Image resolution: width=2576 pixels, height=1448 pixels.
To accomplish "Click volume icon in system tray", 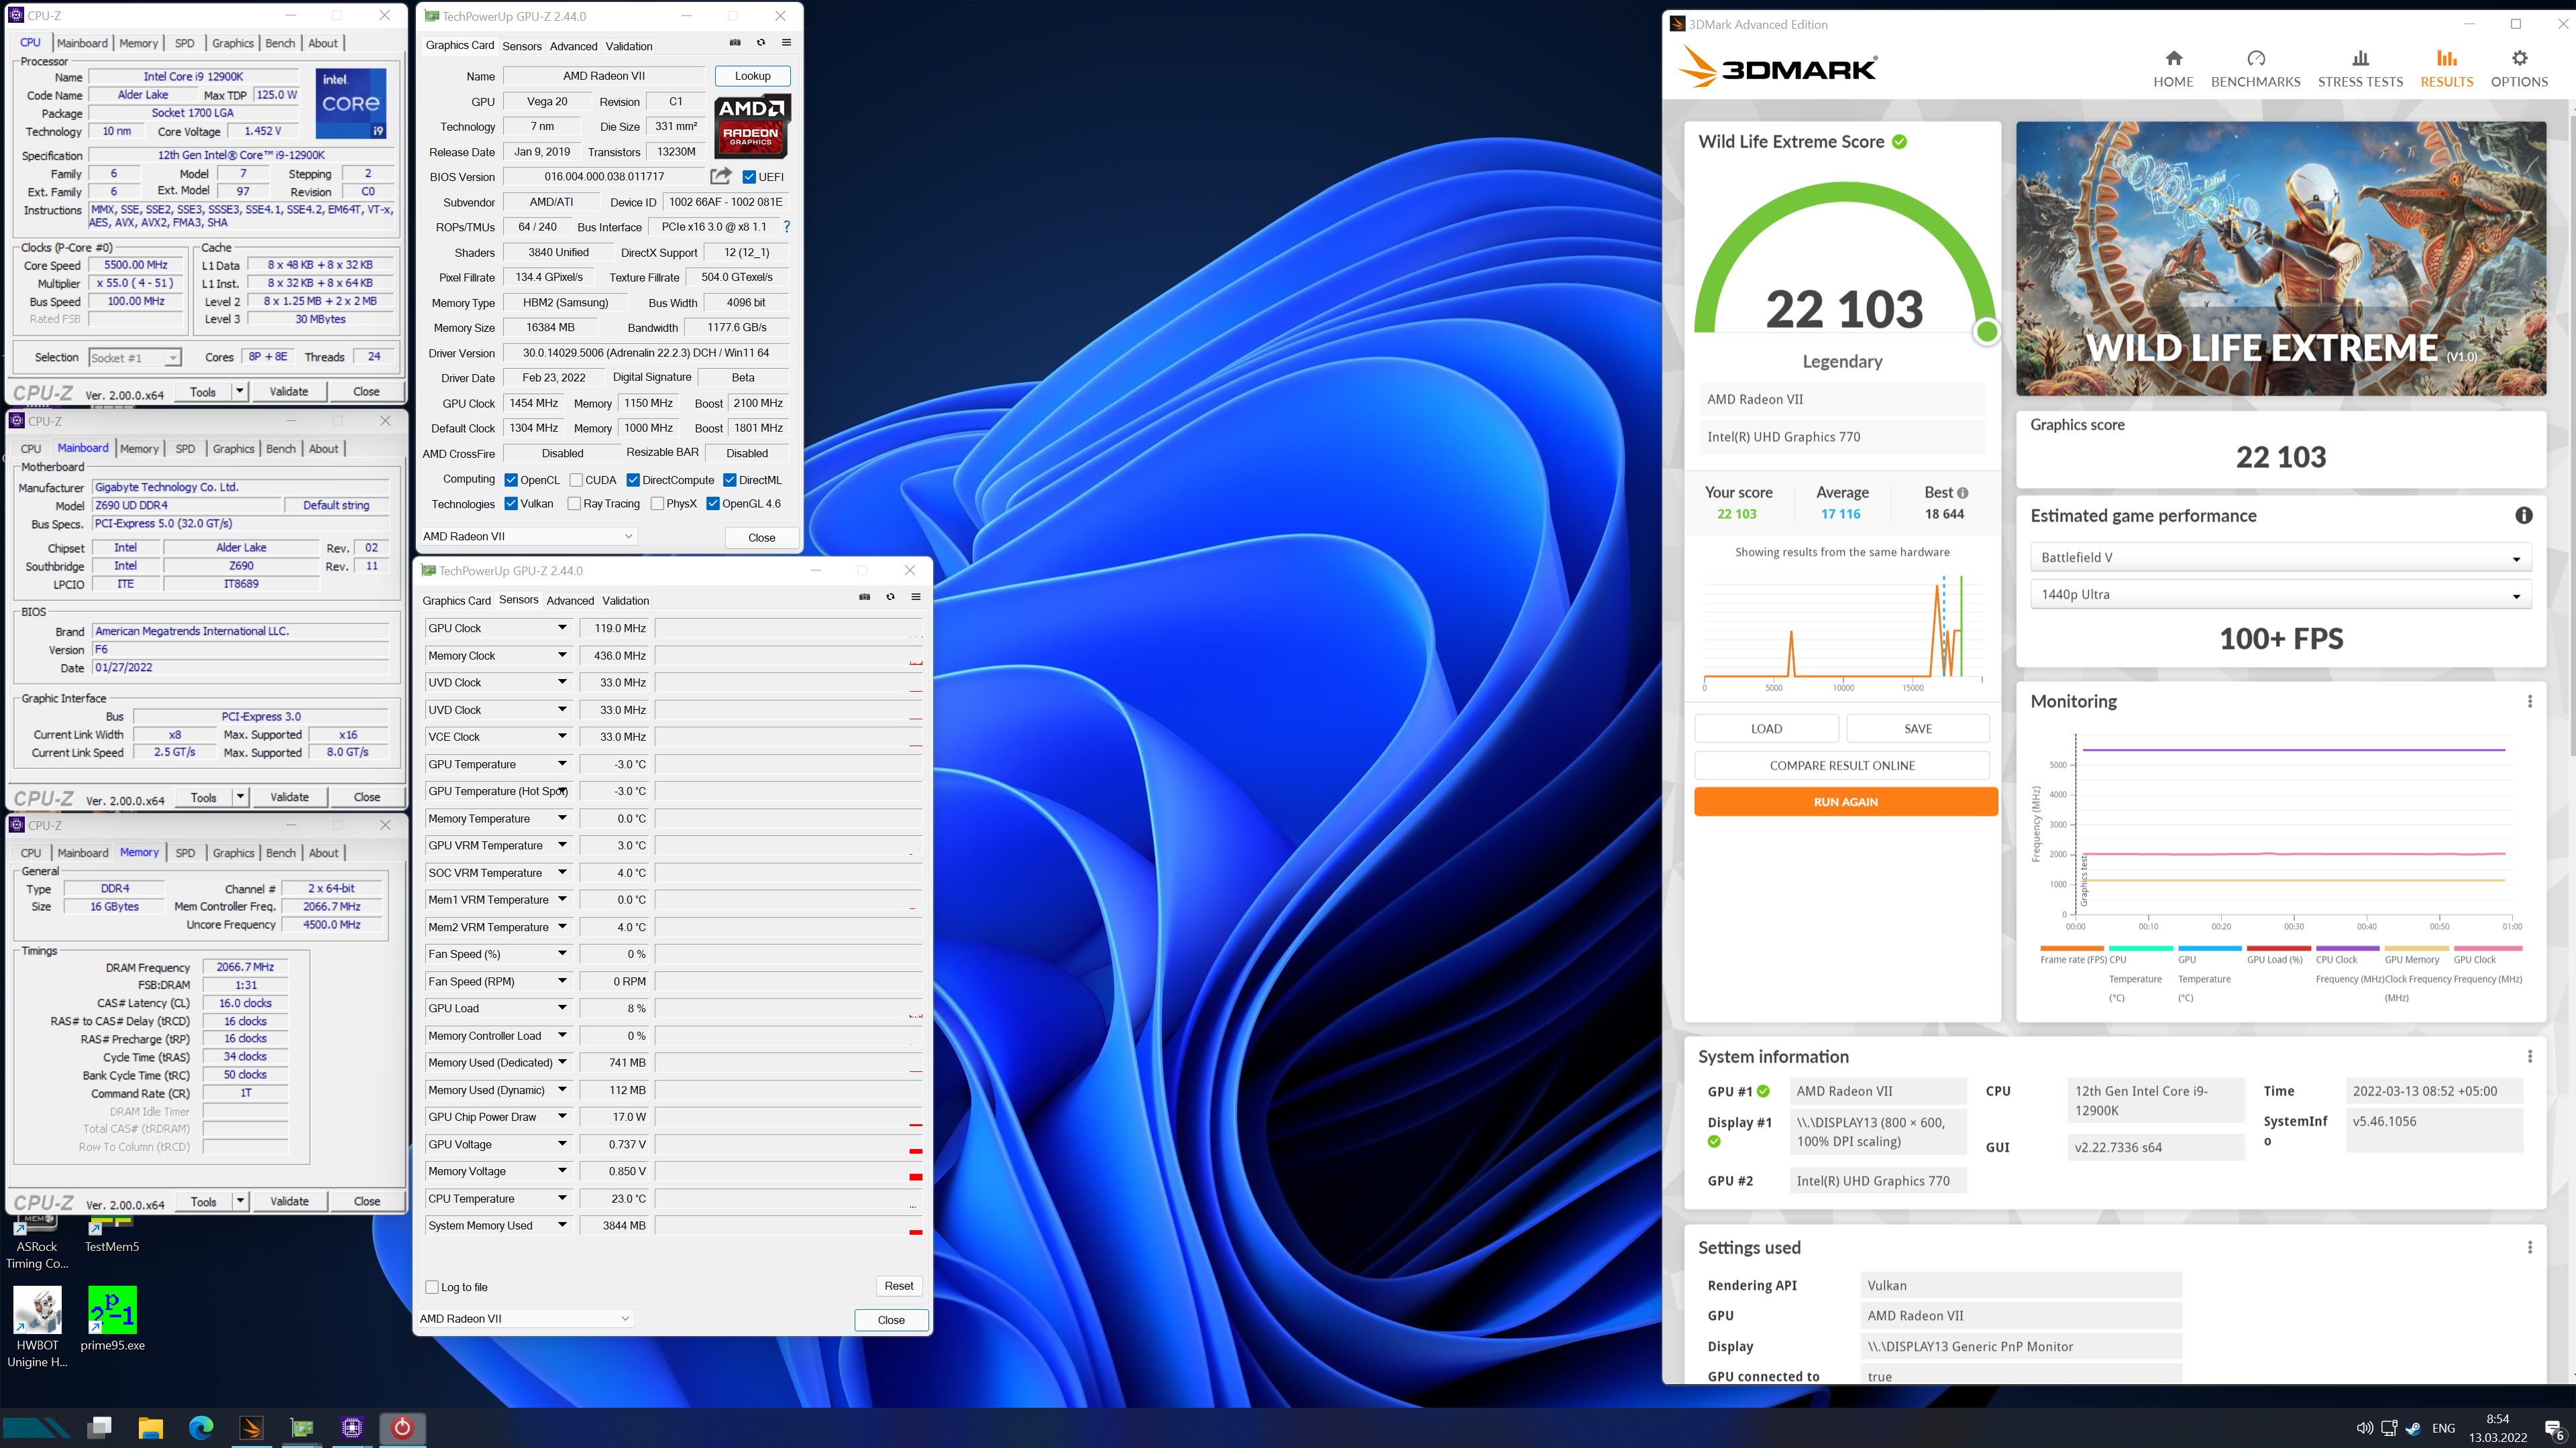I will click(2364, 1428).
